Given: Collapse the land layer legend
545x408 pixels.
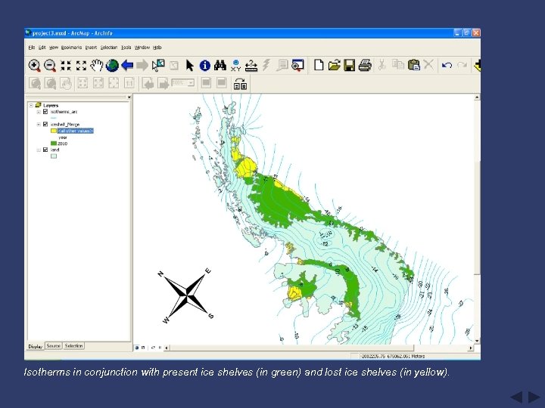Looking at the screenshot, I should point(39,150).
